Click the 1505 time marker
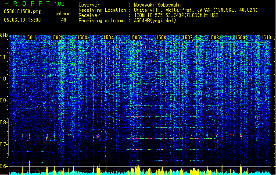This screenshot has height=175, width=276. point(135,38)
